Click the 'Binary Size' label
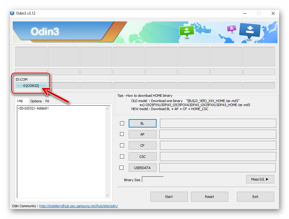 pyautogui.click(x=132, y=180)
